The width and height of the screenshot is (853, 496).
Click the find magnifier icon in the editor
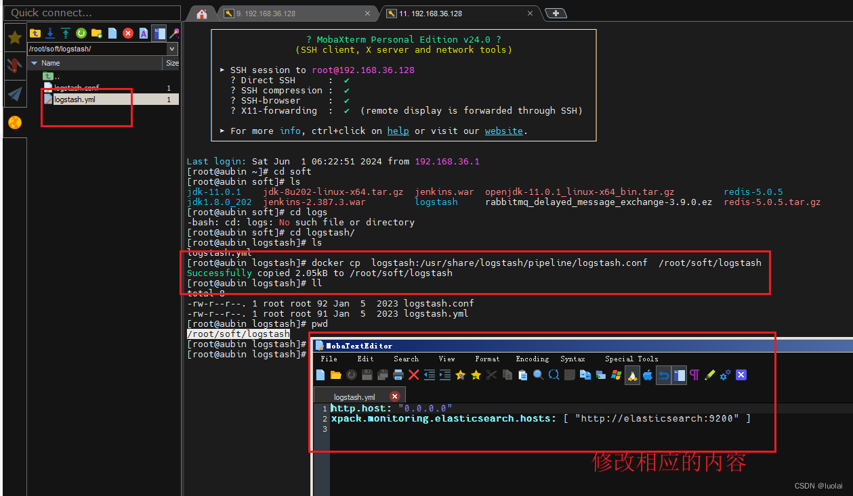538,375
